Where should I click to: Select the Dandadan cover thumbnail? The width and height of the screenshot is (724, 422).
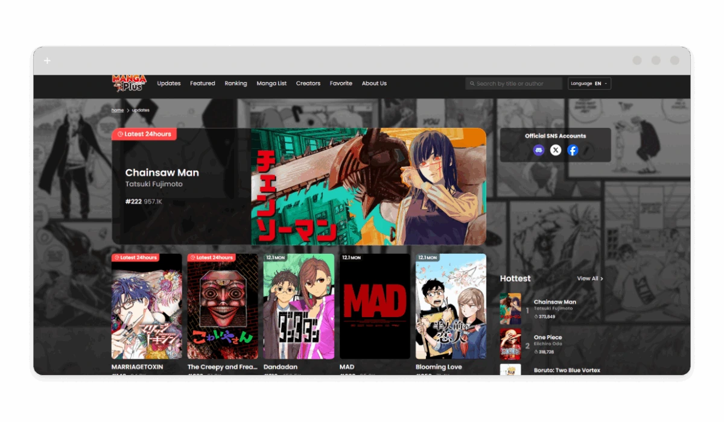(299, 306)
